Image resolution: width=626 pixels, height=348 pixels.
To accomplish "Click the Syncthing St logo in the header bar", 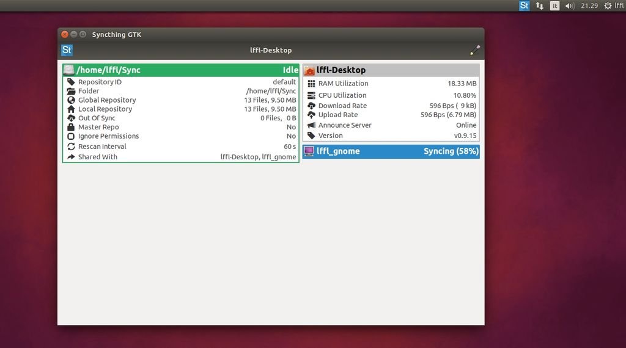I will pyautogui.click(x=67, y=50).
